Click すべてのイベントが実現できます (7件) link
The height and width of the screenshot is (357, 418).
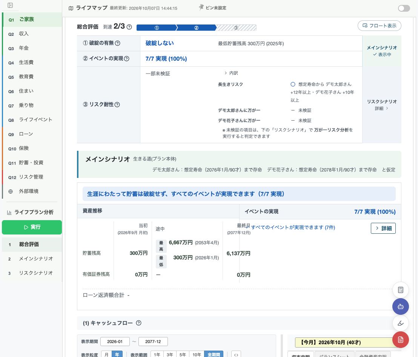[x=293, y=227]
